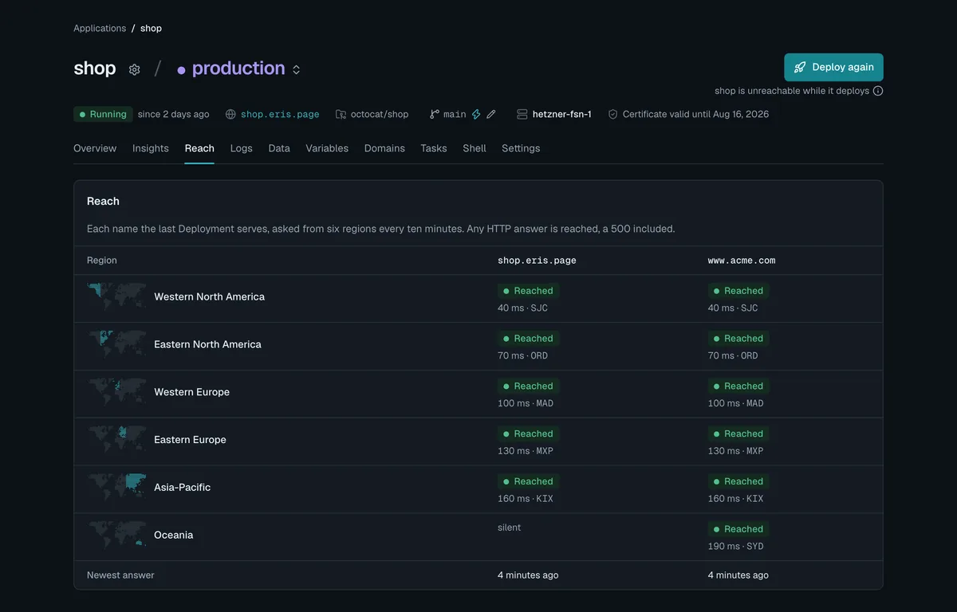
Task: Open shop settings via the gear icon
Action: pyautogui.click(x=135, y=69)
